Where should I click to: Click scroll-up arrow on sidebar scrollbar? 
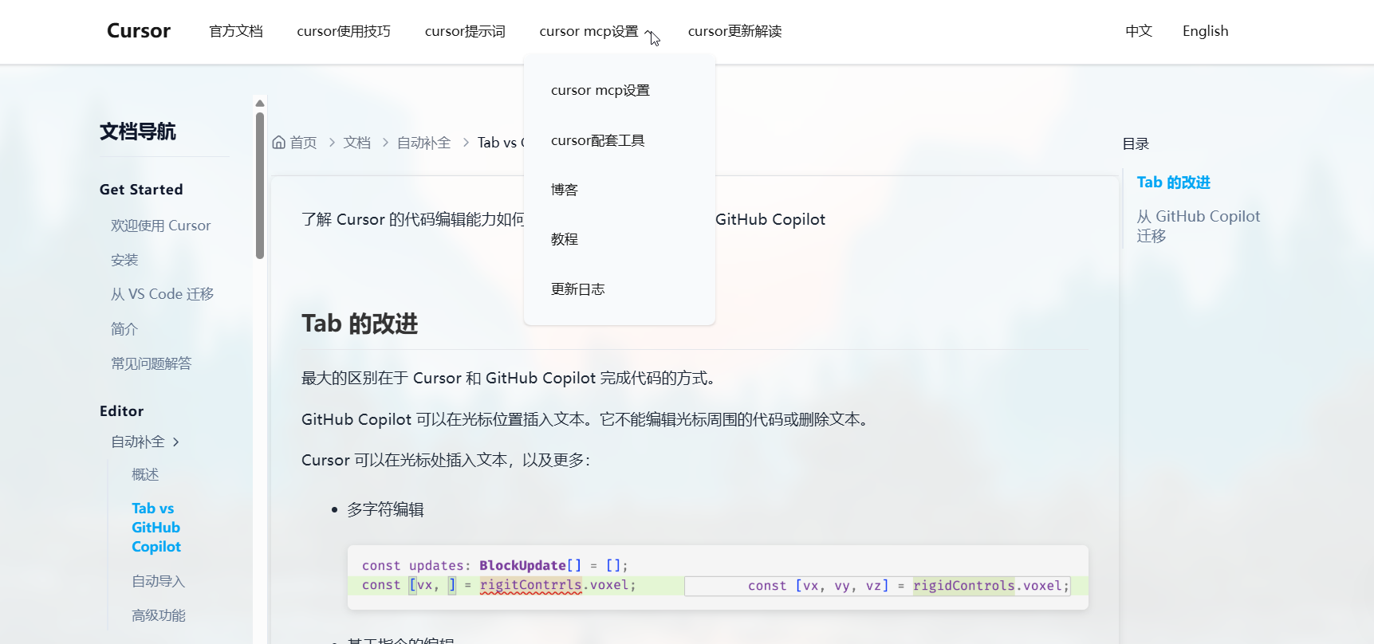point(259,104)
